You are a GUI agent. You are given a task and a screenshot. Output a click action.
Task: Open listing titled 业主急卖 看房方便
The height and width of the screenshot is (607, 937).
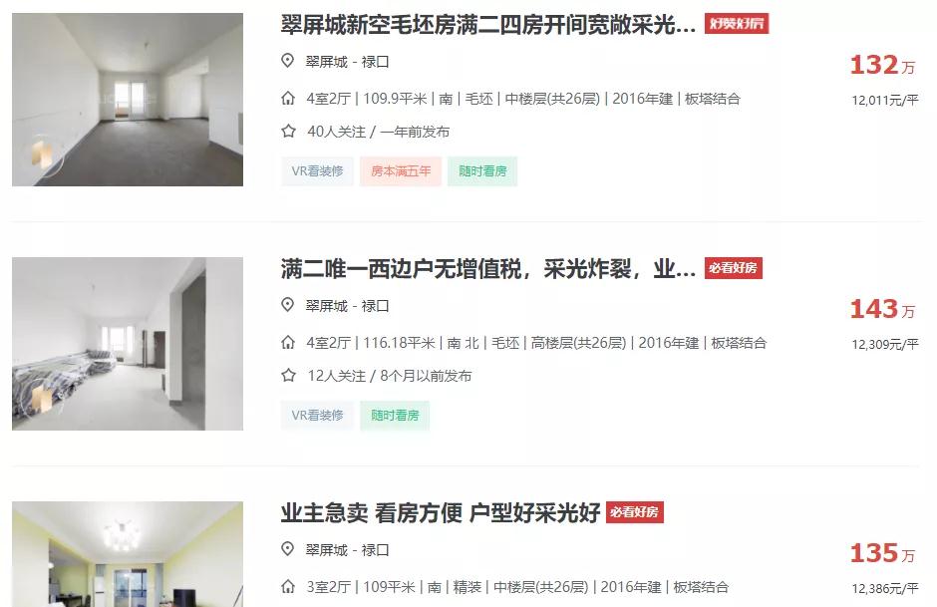pyautogui.click(x=441, y=513)
